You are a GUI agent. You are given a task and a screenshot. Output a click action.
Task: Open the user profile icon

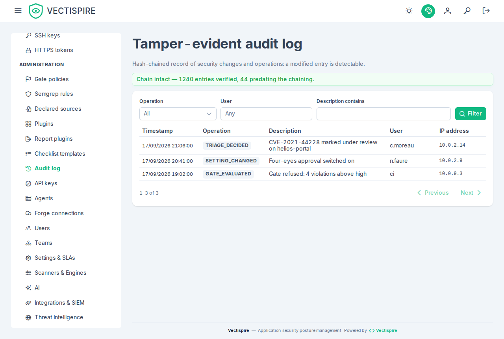[447, 11]
